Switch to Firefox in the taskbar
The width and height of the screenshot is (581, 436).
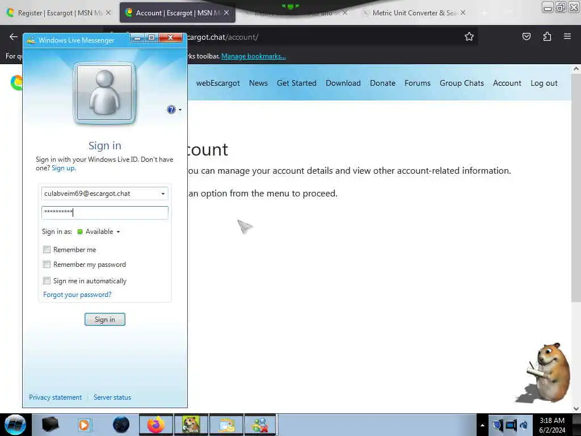[156, 425]
